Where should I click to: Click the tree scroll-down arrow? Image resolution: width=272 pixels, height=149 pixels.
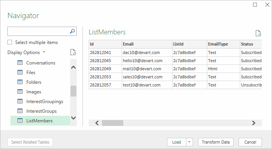click(x=73, y=118)
